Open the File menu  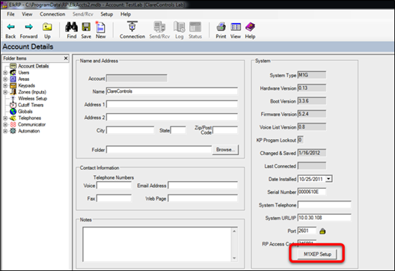click(10, 14)
